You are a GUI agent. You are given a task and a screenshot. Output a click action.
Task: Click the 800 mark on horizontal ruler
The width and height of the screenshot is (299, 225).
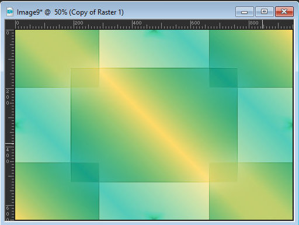[254, 23]
